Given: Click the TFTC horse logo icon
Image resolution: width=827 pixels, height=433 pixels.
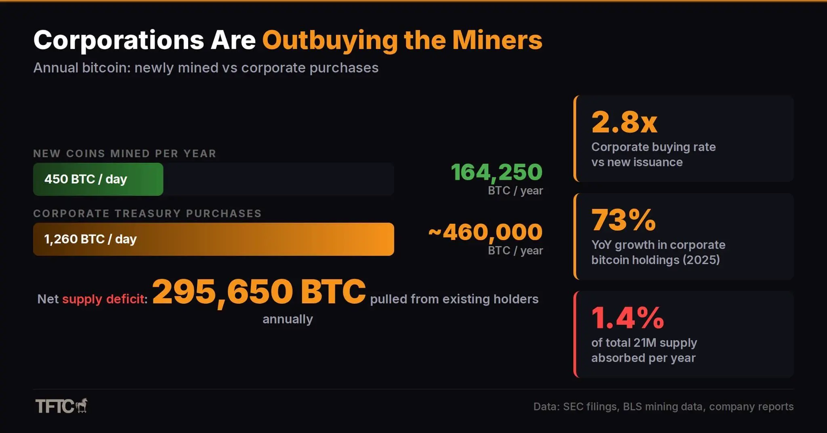Looking at the screenshot, I should (x=82, y=405).
